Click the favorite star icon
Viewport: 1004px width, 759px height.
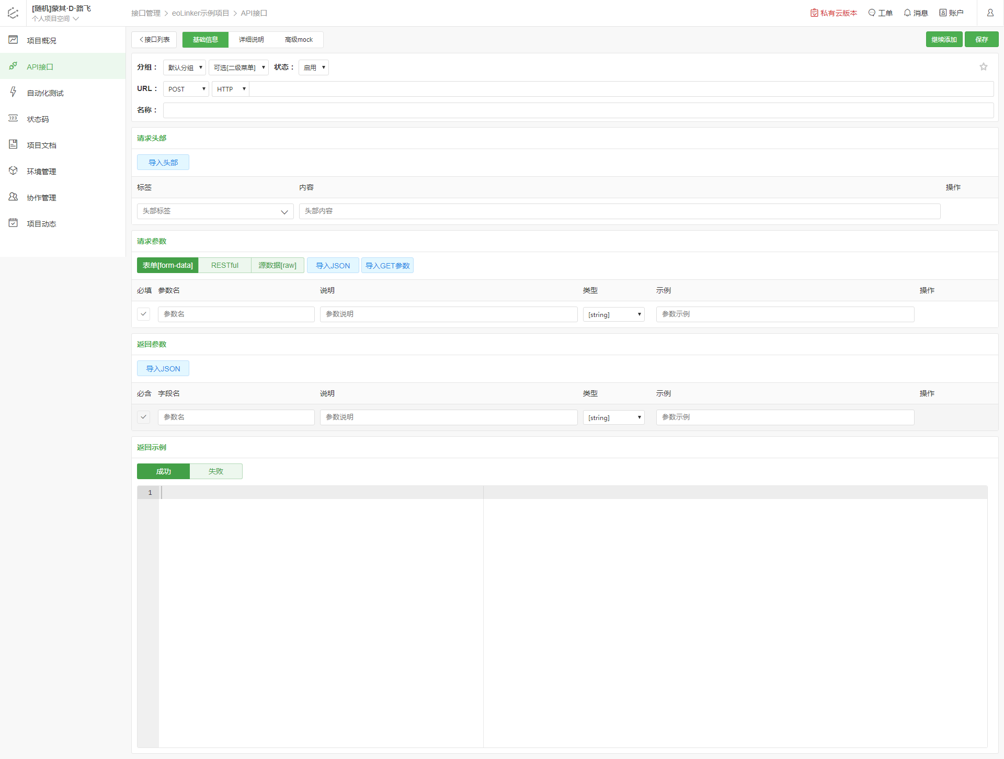click(983, 67)
